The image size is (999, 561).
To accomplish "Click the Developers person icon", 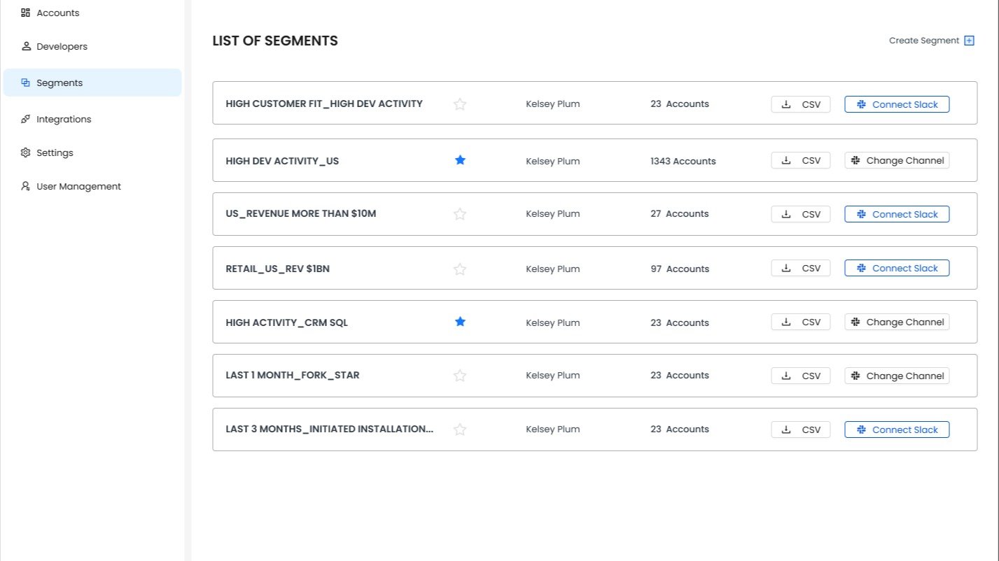I will pyautogui.click(x=26, y=46).
